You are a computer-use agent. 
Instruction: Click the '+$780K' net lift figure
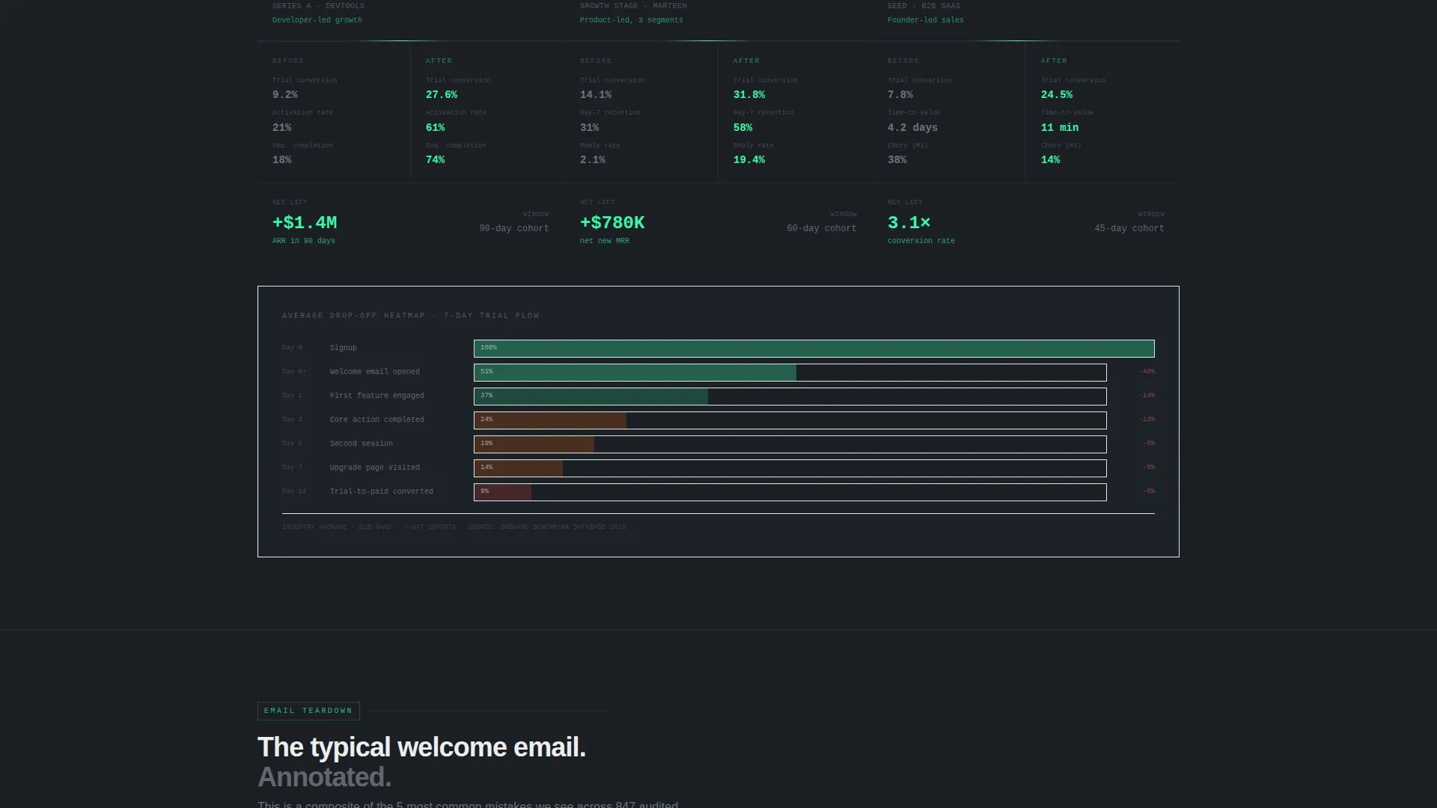[x=612, y=223]
